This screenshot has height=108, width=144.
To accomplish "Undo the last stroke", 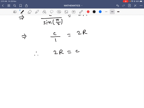I will 118,6.
